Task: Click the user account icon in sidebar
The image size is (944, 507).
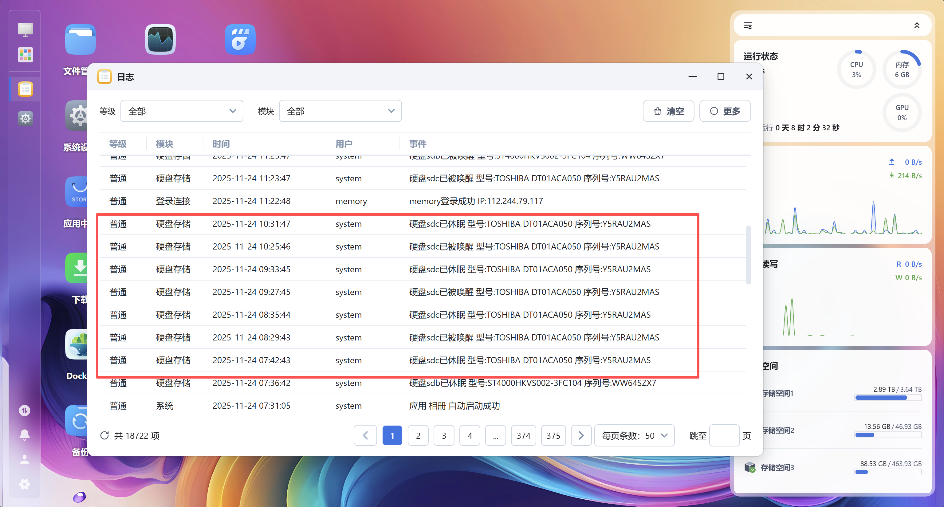Action: [x=25, y=459]
